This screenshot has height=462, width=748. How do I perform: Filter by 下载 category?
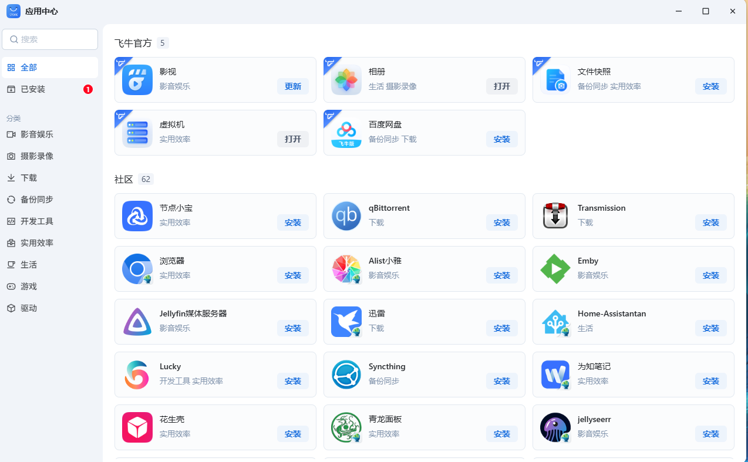coord(50,178)
